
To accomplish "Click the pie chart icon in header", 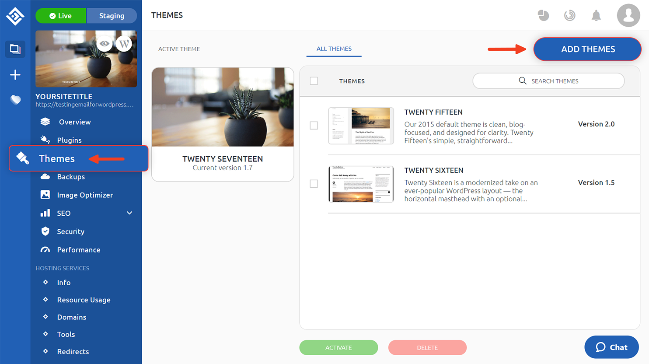I will (x=543, y=15).
